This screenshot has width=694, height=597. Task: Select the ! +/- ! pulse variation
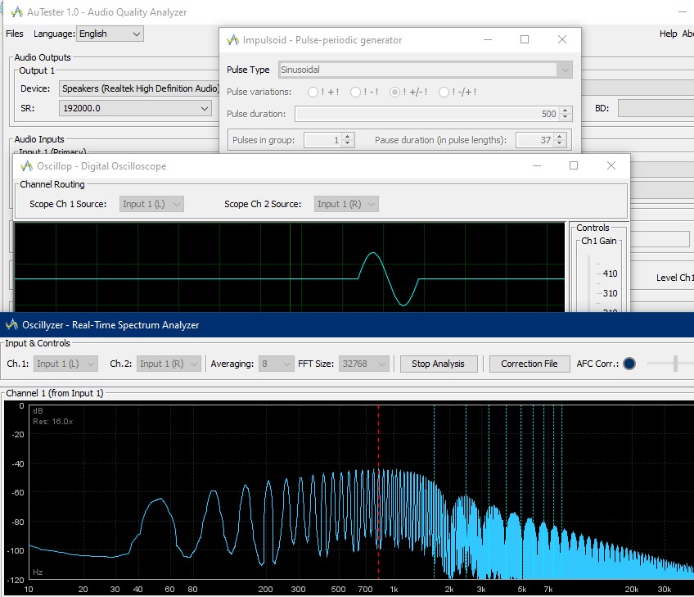(394, 92)
